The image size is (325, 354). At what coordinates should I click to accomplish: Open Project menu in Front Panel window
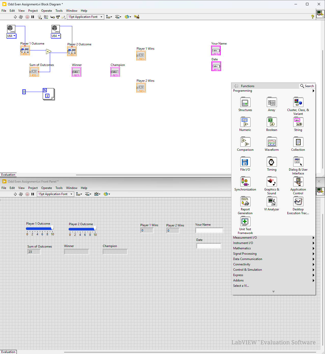(33, 188)
